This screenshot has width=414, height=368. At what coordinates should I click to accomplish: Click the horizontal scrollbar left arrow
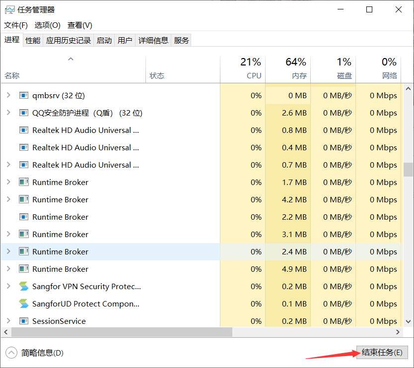click(x=6, y=332)
